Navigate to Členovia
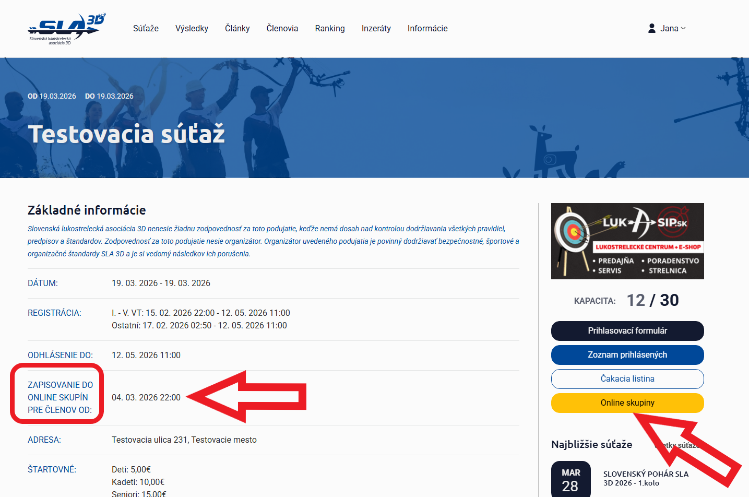The height and width of the screenshot is (497, 749). pos(282,28)
